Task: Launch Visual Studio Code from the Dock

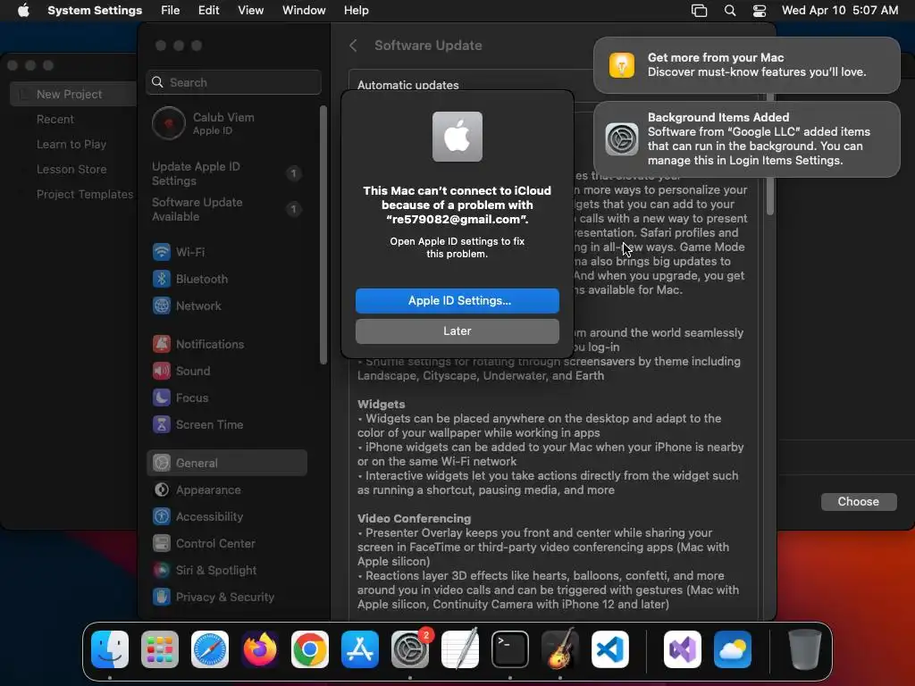Action: (610, 649)
